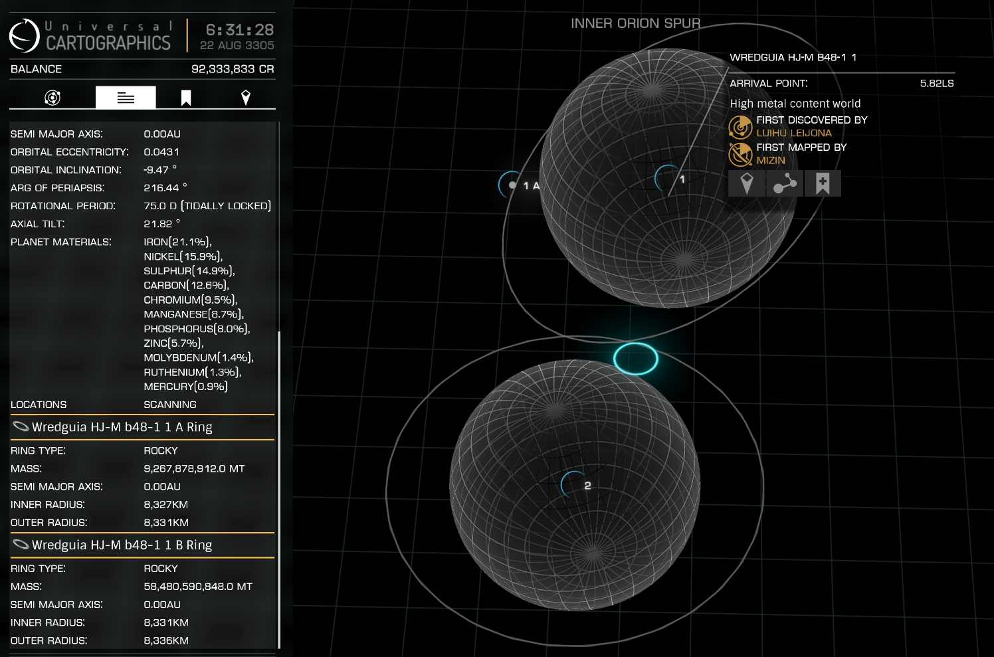Viewport: 994px width, 657px height.
Task: Click the ZINC(5.7%) material entry
Action: pos(173,343)
